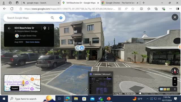Click the Browser essentials heart icon
The height and width of the screenshot is (102, 181).
click(163, 9)
